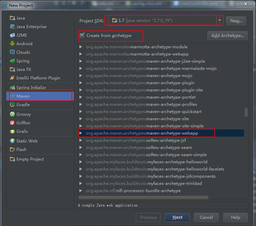This screenshot has height=226, width=256.
Task: Click the Spring Initializr icon
Action: point(12,88)
